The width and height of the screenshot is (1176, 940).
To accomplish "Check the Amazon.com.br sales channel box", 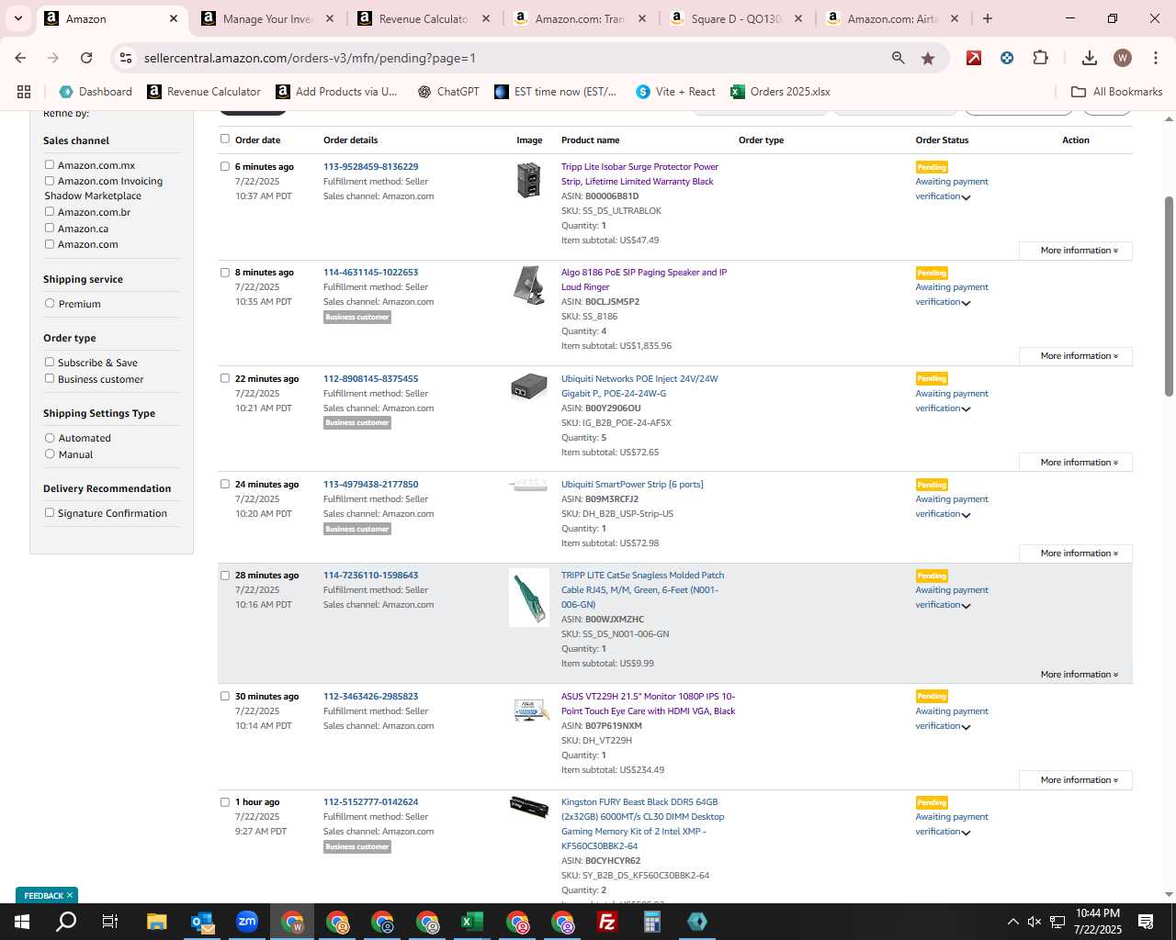I will tap(50, 212).
